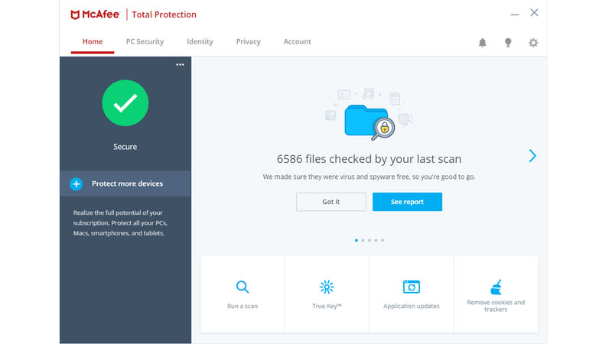The image size is (612, 344).
Task: Click the 6586 files checked heading
Action: click(x=369, y=159)
